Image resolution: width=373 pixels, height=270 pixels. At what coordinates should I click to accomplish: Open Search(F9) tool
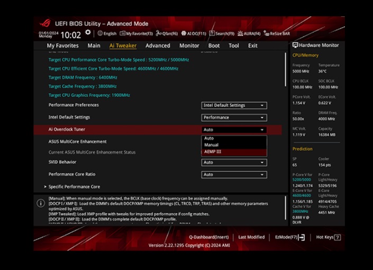point(222,33)
